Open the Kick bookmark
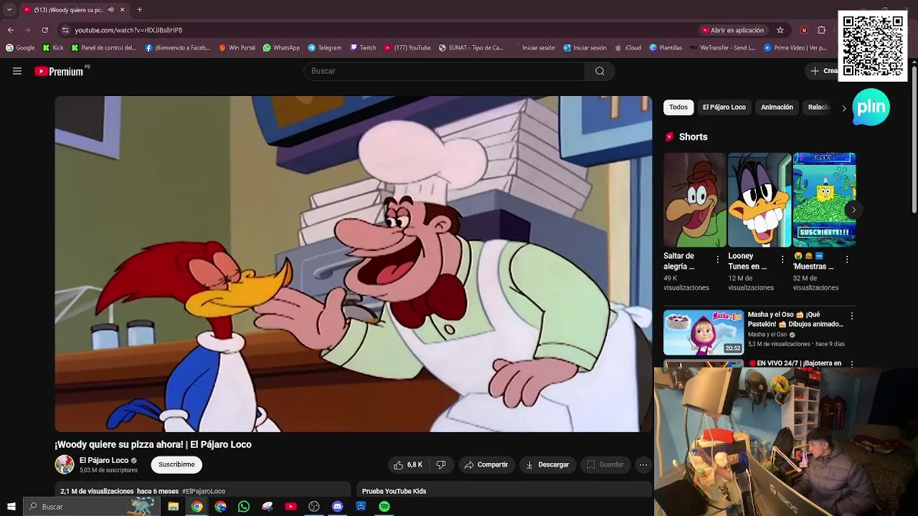The height and width of the screenshot is (516, 918). 53,48
